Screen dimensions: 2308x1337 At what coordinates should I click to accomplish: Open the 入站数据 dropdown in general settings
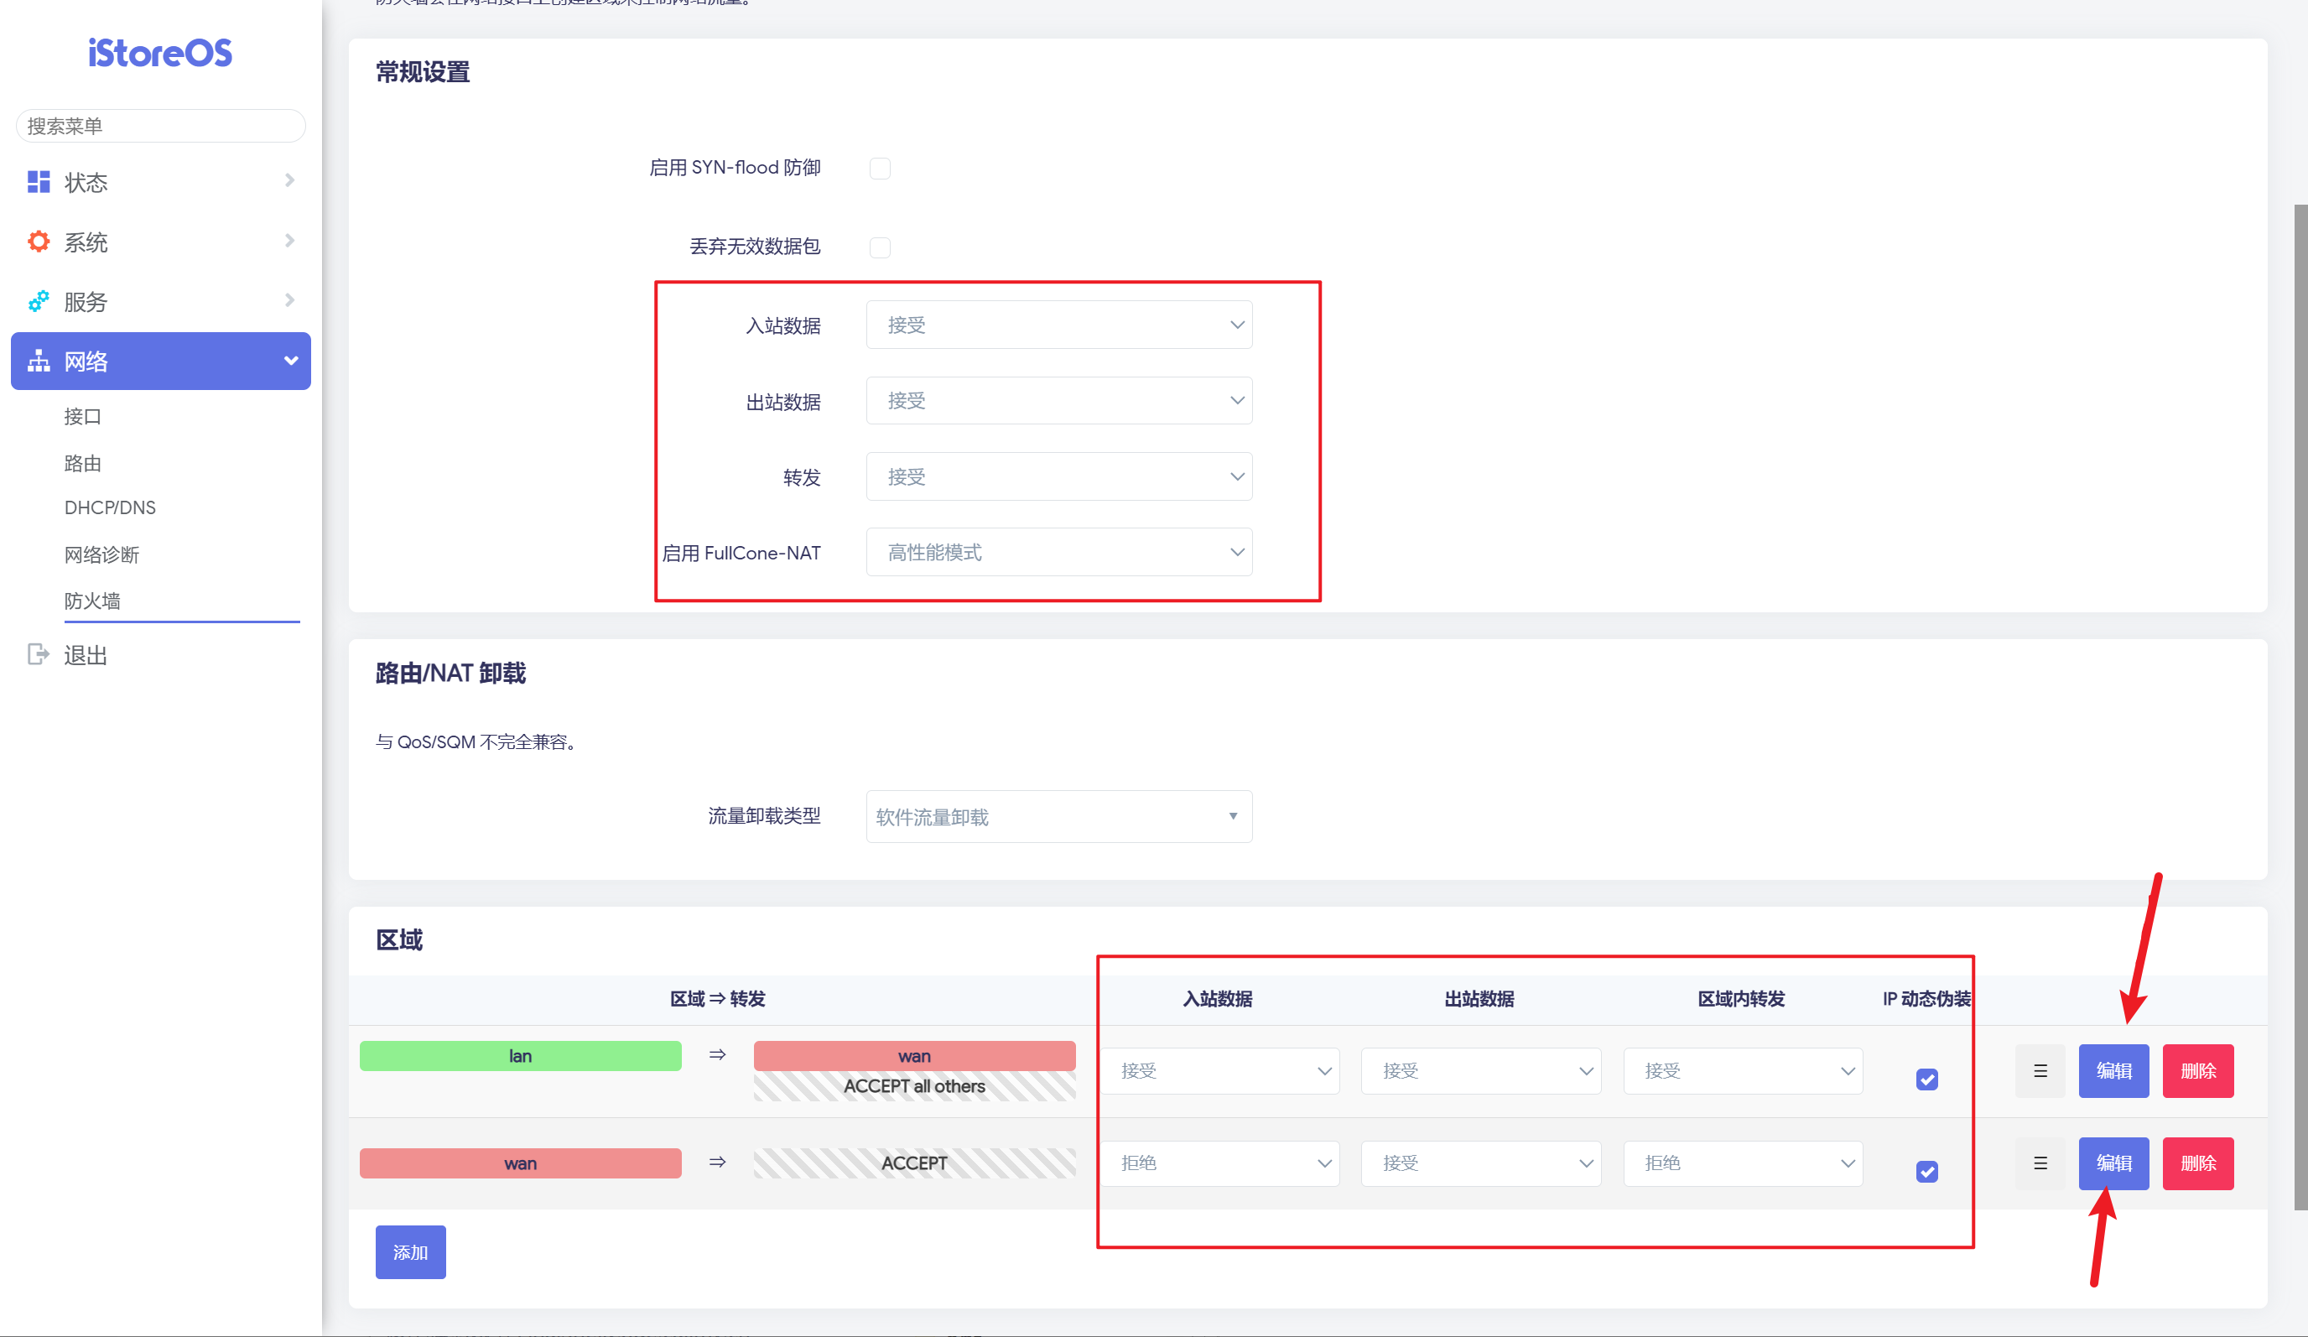pos(1058,325)
